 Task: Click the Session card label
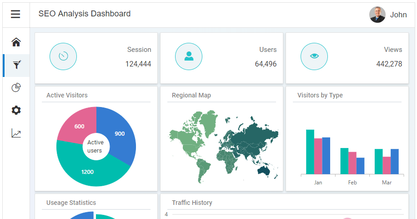(x=139, y=50)
